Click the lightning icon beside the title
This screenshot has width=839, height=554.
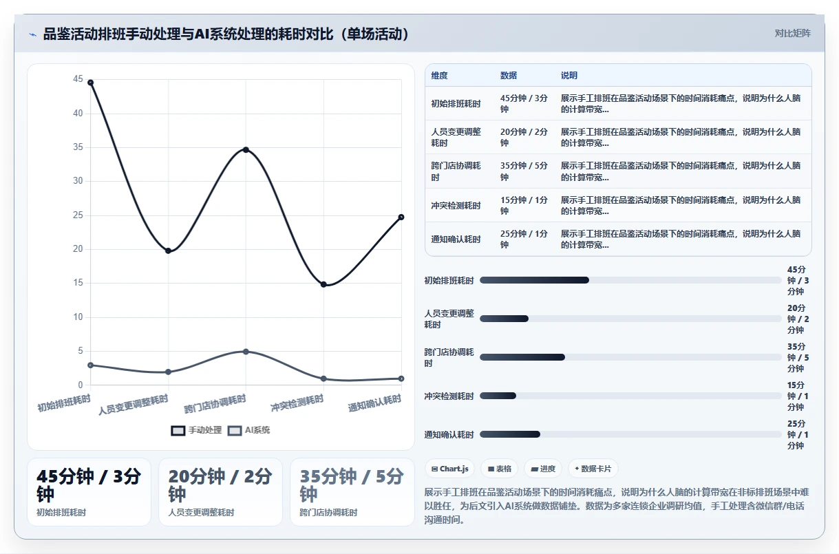[x=32, y=34]
